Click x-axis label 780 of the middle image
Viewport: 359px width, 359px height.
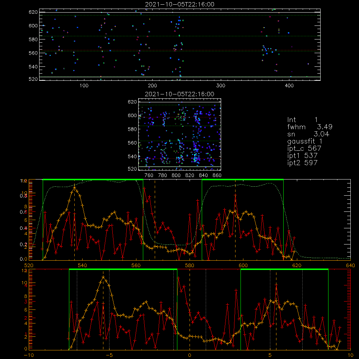coord(163,176)
